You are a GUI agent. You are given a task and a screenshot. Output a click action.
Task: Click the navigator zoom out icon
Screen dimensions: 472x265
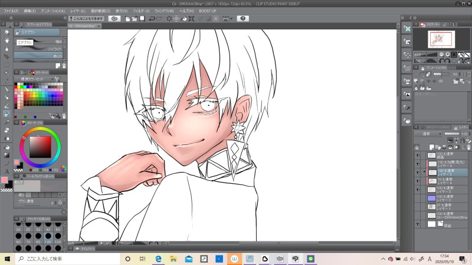coord(441,54)
